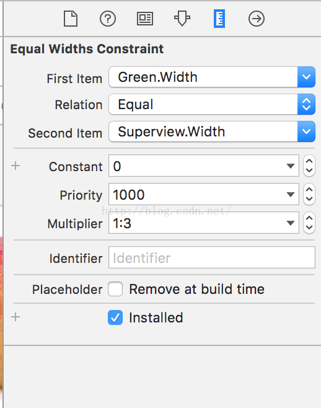
Task: Open the Priority 1000 dropdown arrow
Action: [290, 194]
